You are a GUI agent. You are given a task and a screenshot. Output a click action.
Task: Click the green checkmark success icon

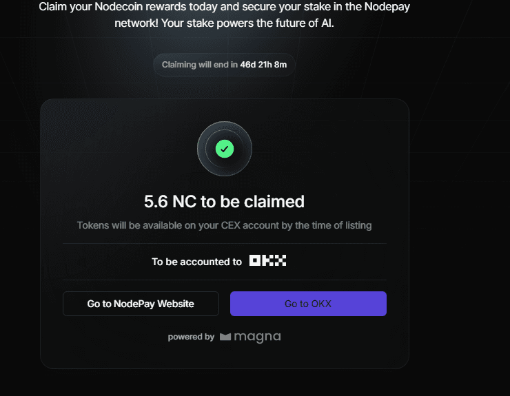225,148
